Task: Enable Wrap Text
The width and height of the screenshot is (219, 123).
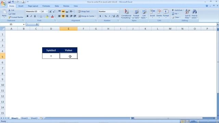Action: point(84,12)
